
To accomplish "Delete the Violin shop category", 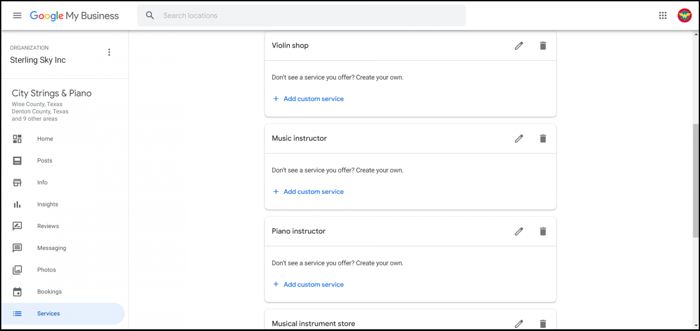I will [543, 46].
